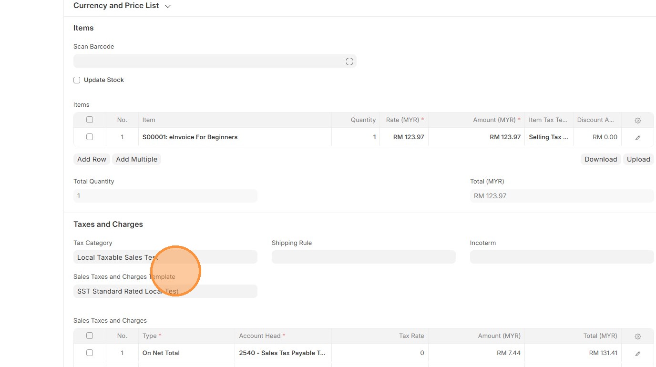
Task: Open the Shipping Rule dropdown field
Action: pos(363,257)
